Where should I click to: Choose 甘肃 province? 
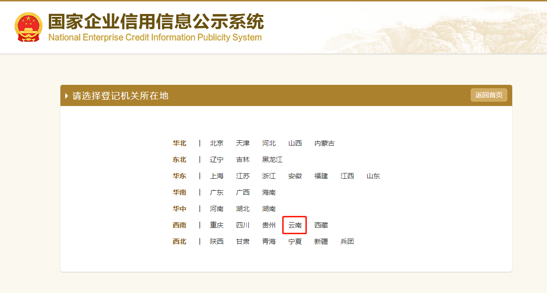(x=243, y=241)
